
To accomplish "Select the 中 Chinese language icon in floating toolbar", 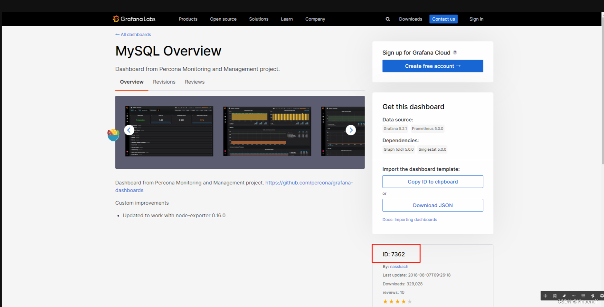I will pyautogui.click(x=545, y=296).
